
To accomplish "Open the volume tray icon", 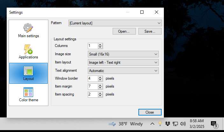I will [183, 124].
